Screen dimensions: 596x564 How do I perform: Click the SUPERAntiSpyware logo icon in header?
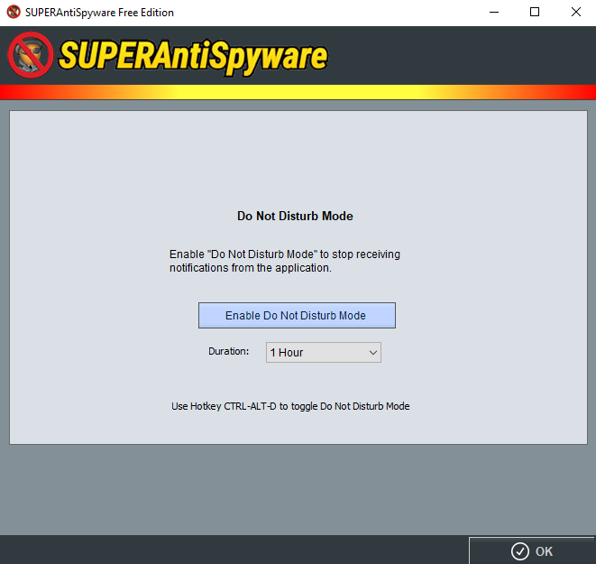(31, 55)
